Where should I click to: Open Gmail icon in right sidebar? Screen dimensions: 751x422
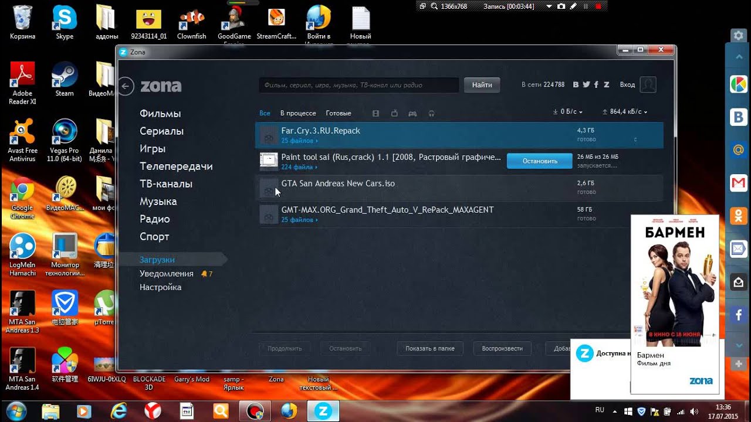(x=738, y=183)
